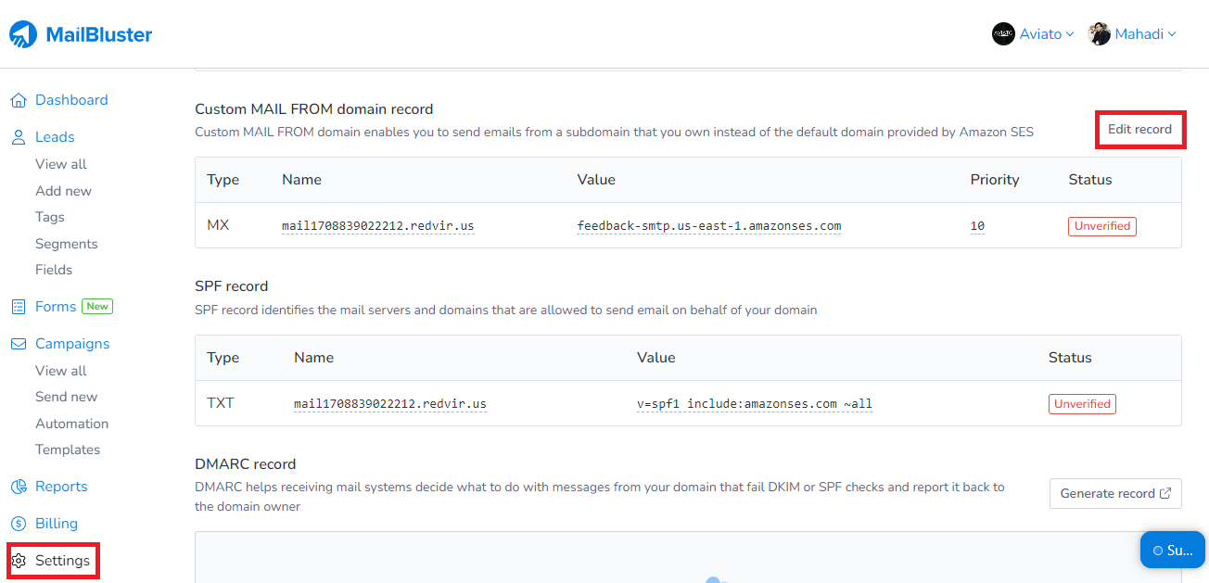Screen dimensions: 1209x583
Task: Select Templates under Campaigns
Action: click(67, 450)
